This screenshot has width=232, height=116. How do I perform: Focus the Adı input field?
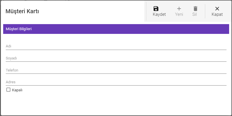[116, 46]
